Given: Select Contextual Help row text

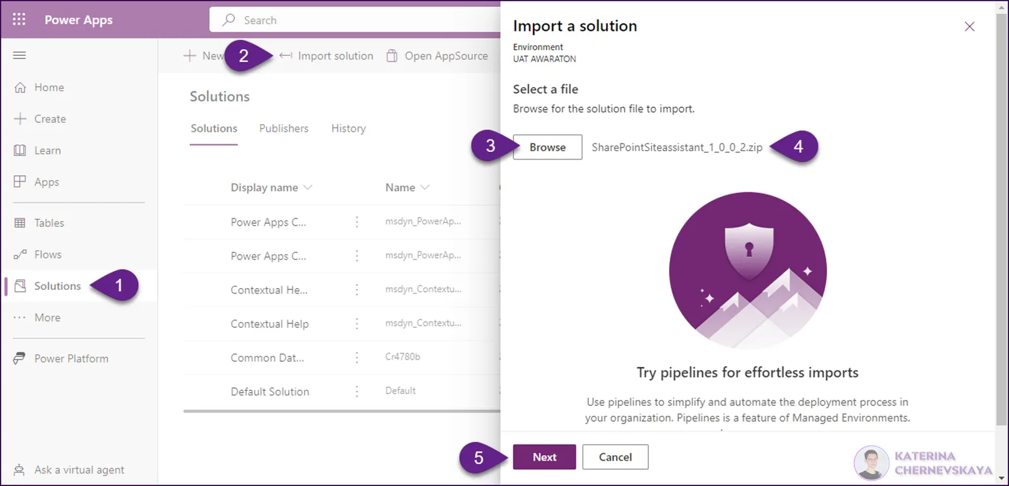Looking at the screenshot, I should tap(270, 324).
